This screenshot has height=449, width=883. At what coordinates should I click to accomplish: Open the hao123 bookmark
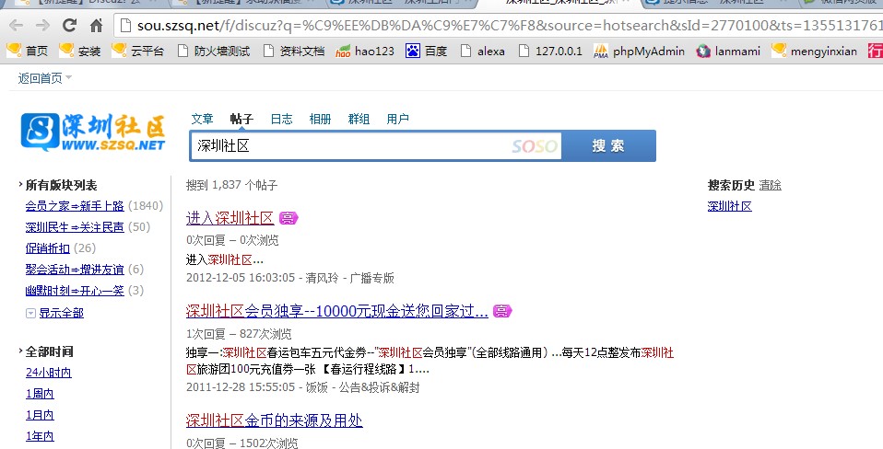[x=365, y=52]
